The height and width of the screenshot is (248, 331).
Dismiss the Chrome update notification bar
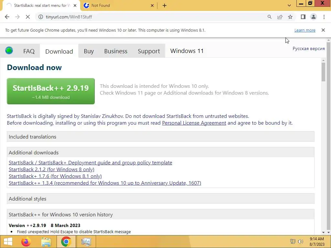point(323,30)
